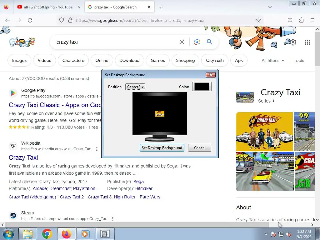This screenshot has width=320, height=240.
Task: Select the Download filter chip
Action: [x=129, y=60]
